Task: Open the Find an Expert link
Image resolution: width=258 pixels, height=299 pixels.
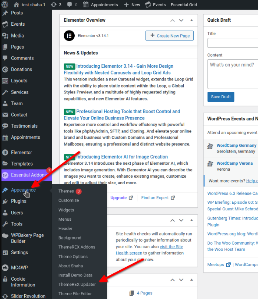Action: [158, 198]
